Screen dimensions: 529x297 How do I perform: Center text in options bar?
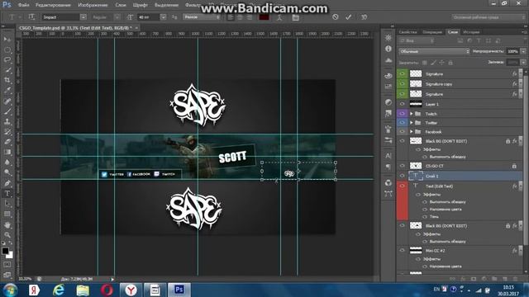(240, 16)
